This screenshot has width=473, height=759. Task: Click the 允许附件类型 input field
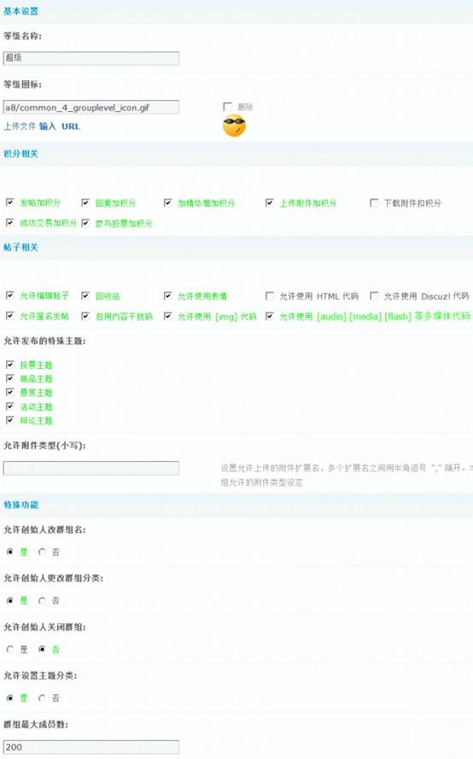coord(91,468)
